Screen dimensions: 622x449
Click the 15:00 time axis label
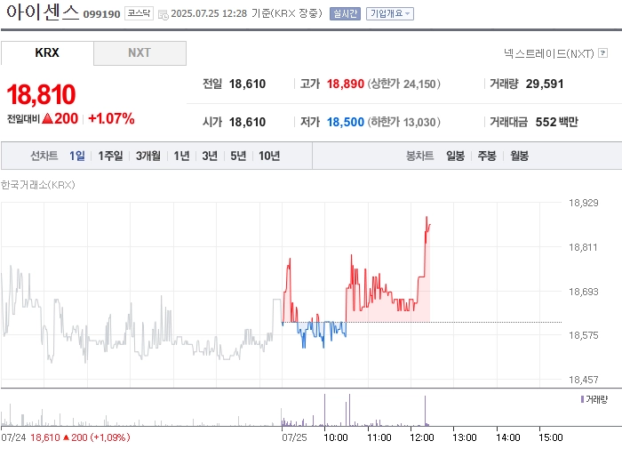(551, 437)
